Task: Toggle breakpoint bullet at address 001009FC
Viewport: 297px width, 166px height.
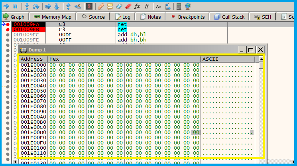Action: pos(8,35)
